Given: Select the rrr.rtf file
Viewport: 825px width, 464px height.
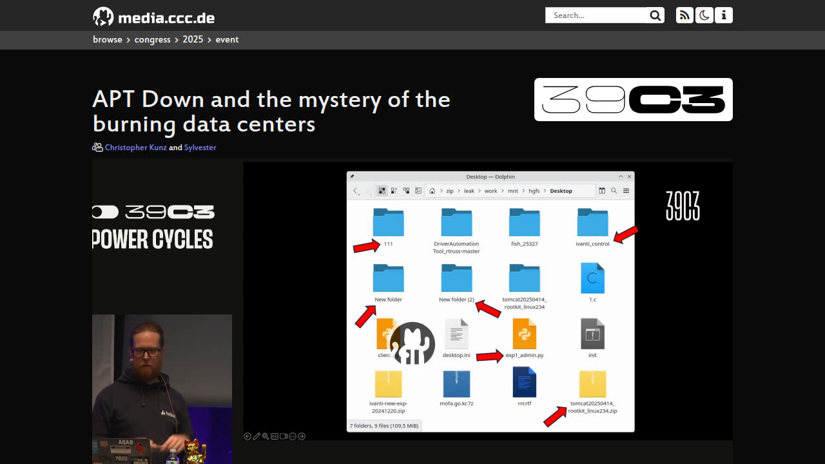Looking at the screenshot, I should [x=524, y=387].
